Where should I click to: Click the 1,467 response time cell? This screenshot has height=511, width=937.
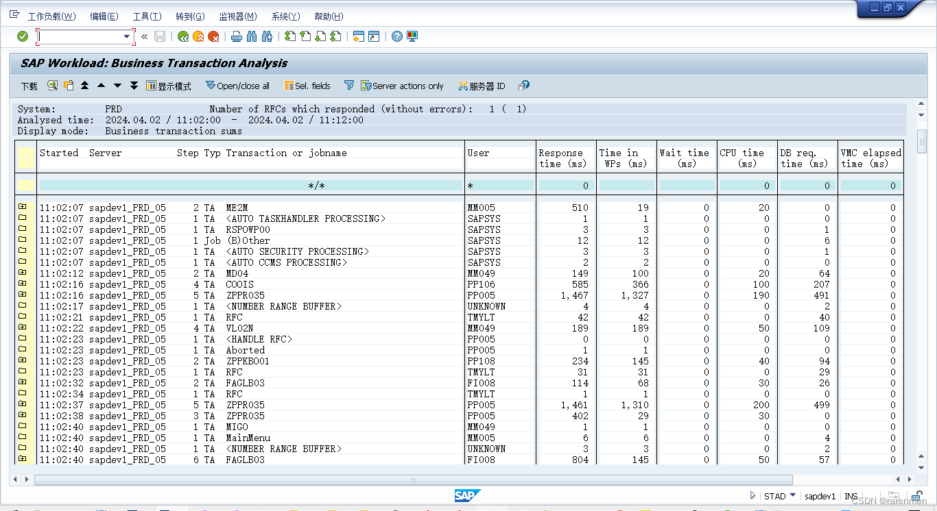pyautogui.click(x=575, y=295)
